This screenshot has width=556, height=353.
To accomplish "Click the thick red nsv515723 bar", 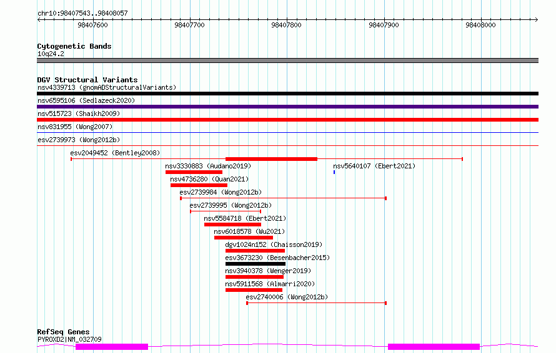I will 287,120.
